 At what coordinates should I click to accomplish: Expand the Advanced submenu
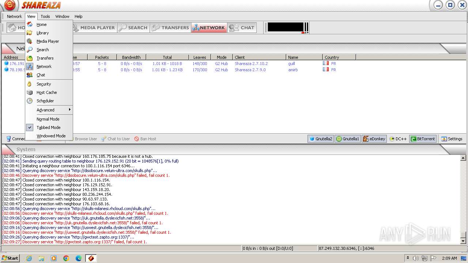point(49,110)
